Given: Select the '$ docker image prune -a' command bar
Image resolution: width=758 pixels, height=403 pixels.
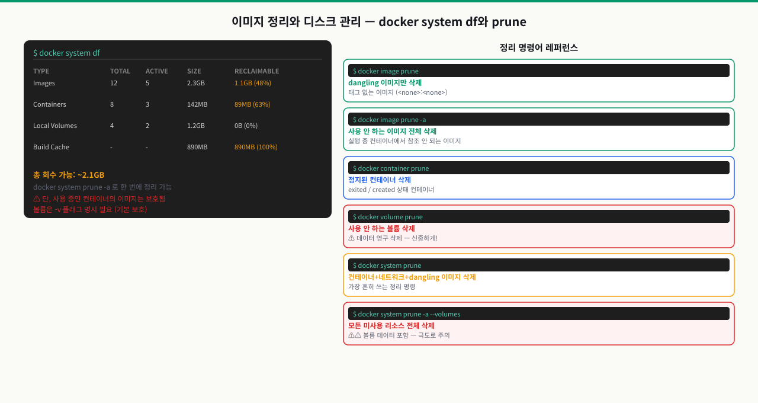Looking at the screenshot, I should (x=539, y=119).
